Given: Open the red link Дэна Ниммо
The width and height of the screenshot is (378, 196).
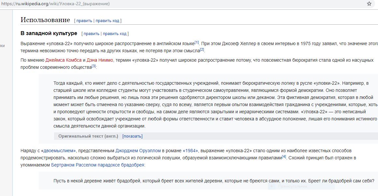Looking at the screenshot, I should click(100, 60).
